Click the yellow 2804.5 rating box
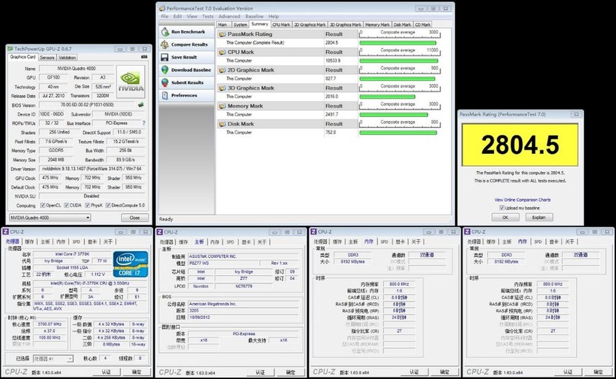 coord(520,145)
